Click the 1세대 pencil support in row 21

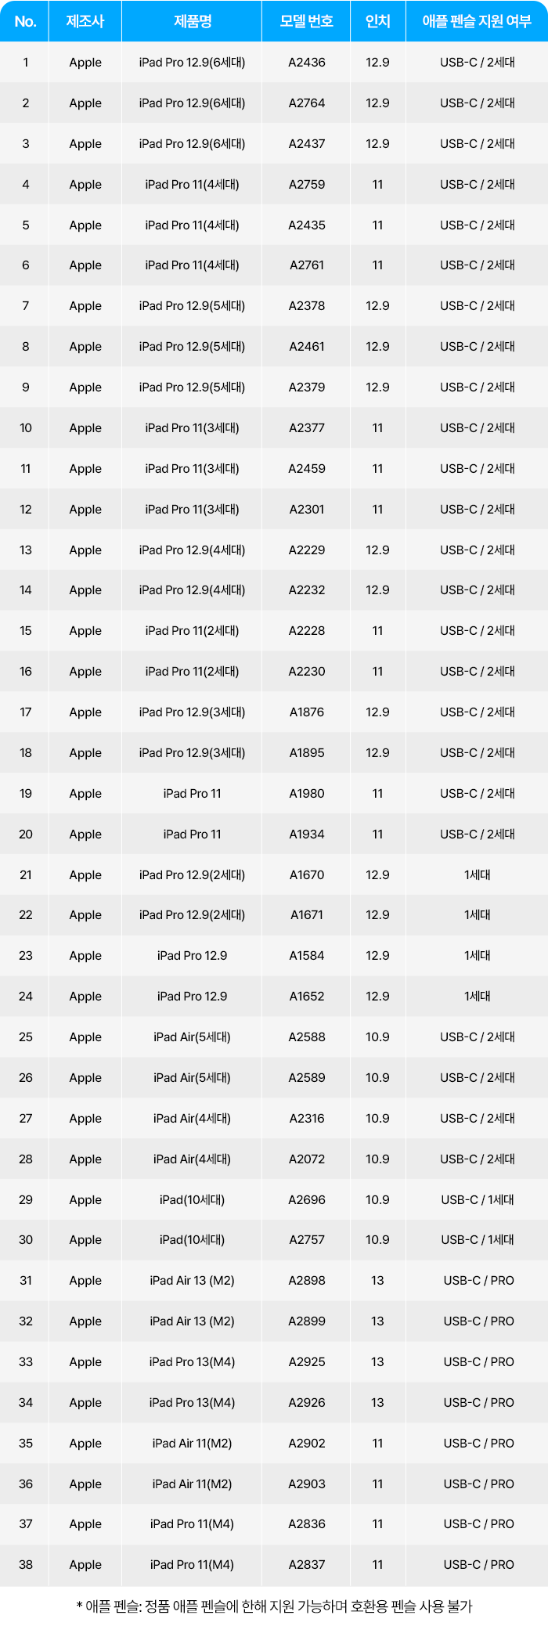tap(477, 875)
